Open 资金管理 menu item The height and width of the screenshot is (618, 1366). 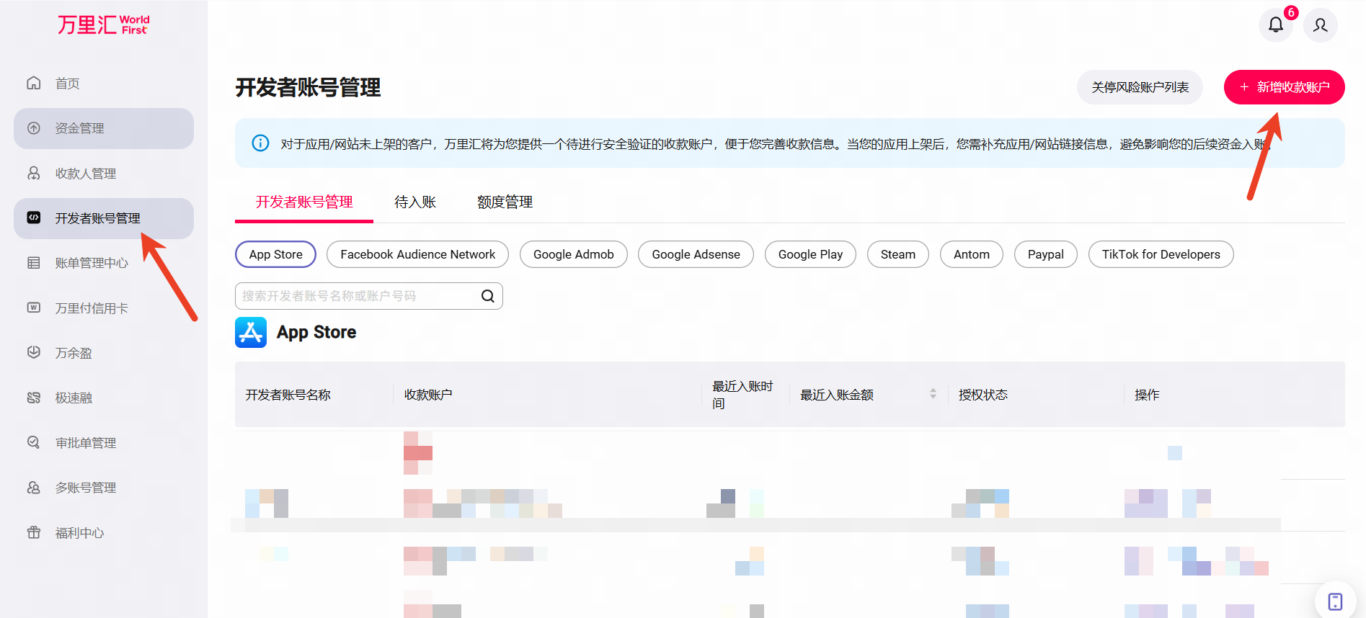(104, 128)
